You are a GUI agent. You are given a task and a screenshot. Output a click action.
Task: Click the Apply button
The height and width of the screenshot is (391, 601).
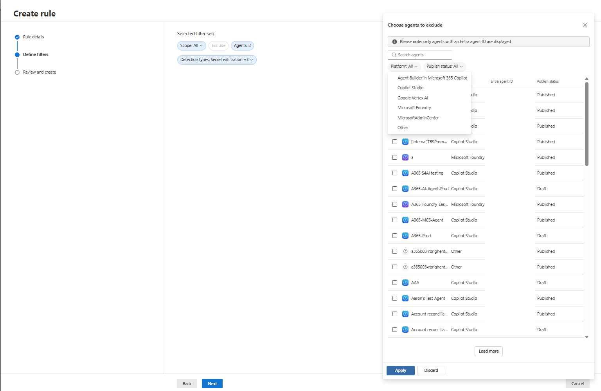pos(401,371)
